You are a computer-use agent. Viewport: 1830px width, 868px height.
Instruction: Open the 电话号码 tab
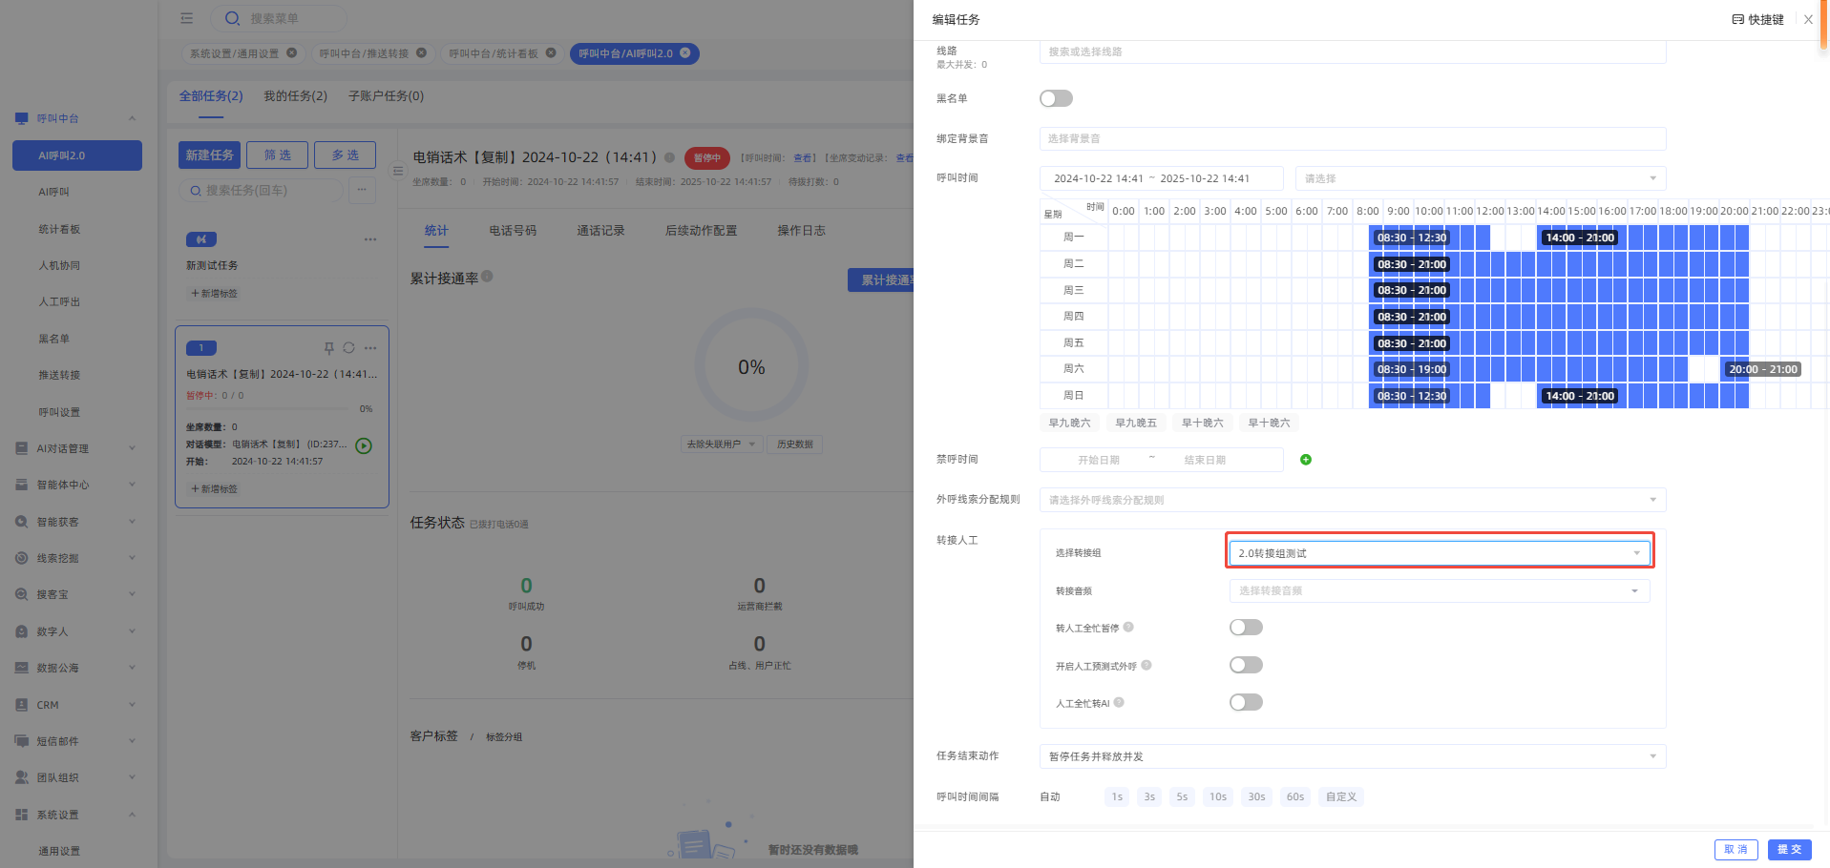(513, 231)
